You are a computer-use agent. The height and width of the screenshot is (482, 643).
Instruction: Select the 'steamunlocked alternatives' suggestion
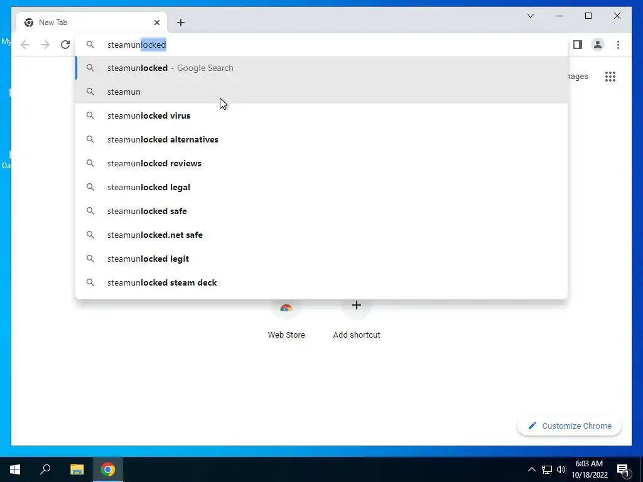click(322, 139)
